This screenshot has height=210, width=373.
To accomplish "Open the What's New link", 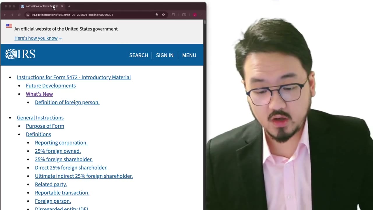I will pyautogui.click(x=39, y=94).
